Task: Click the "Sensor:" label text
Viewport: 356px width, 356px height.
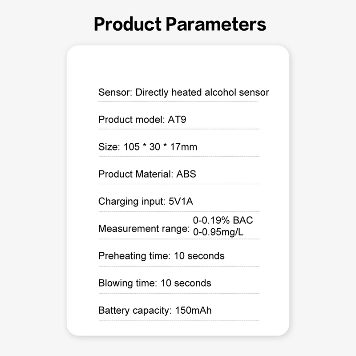Action: [115, 93]
